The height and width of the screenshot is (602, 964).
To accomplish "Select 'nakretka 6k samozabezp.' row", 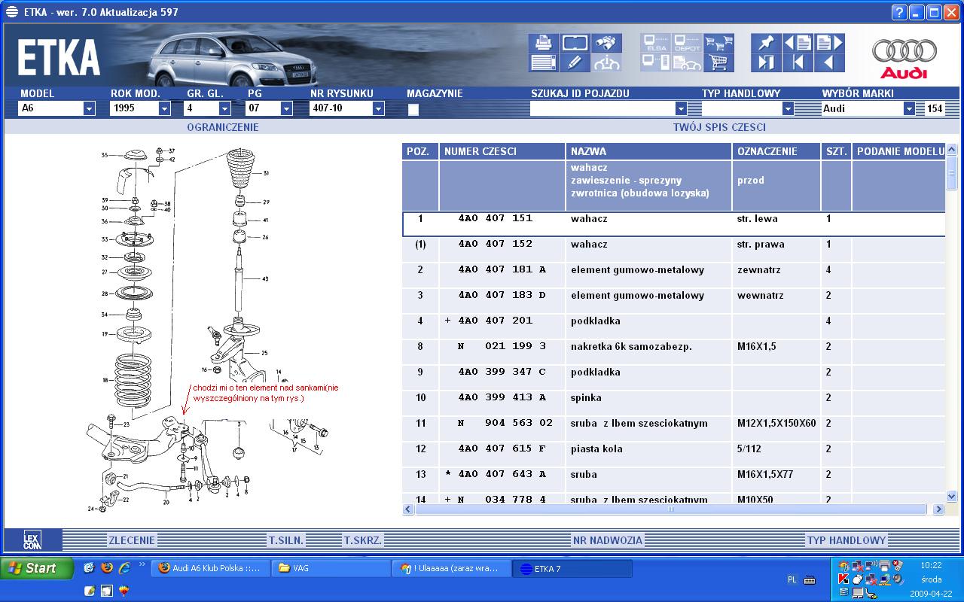I will pos(673,352).
